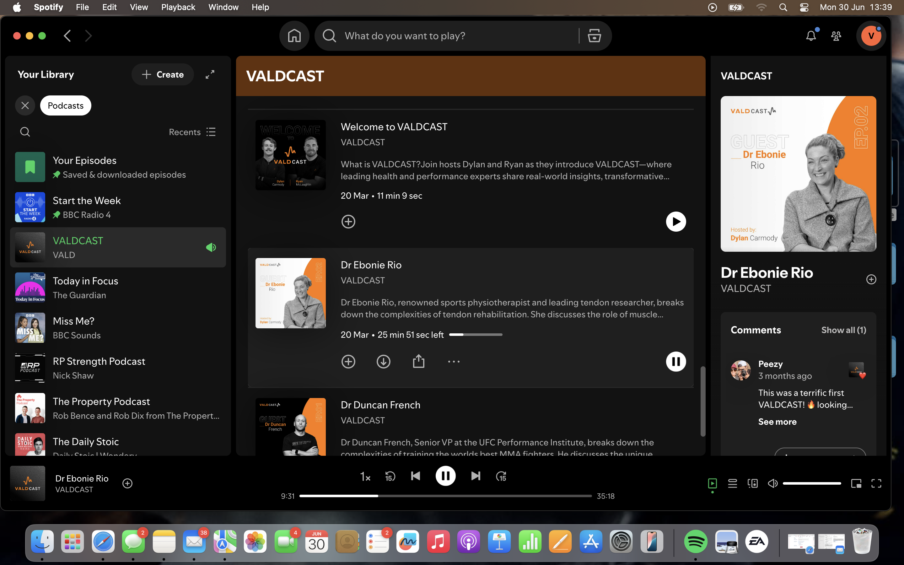Clear the library filter with X
Image resolution: width=904 pixels, height=565 pixels.
[x=25, y=105]
